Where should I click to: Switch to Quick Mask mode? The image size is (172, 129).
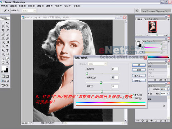(7, 77)
